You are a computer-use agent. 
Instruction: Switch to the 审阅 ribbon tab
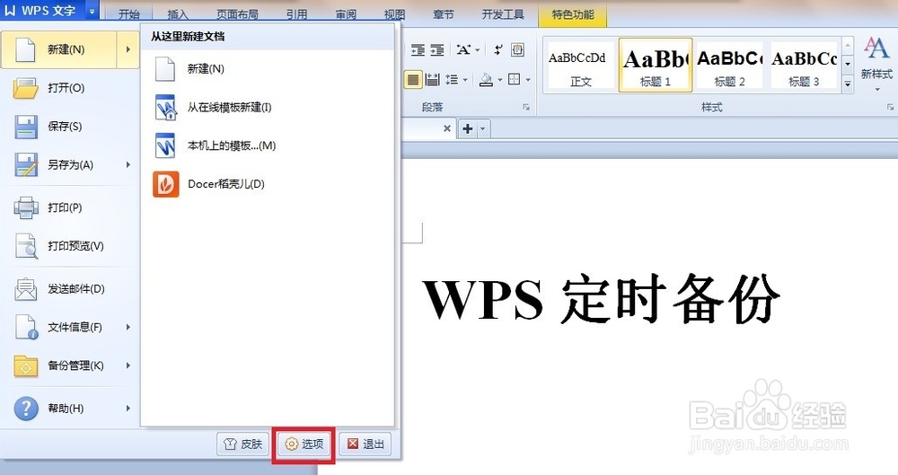pos(346,14)
